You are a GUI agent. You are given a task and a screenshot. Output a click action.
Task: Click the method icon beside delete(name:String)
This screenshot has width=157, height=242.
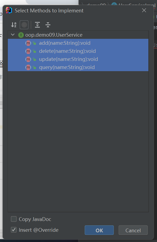[x=28, y=51]
